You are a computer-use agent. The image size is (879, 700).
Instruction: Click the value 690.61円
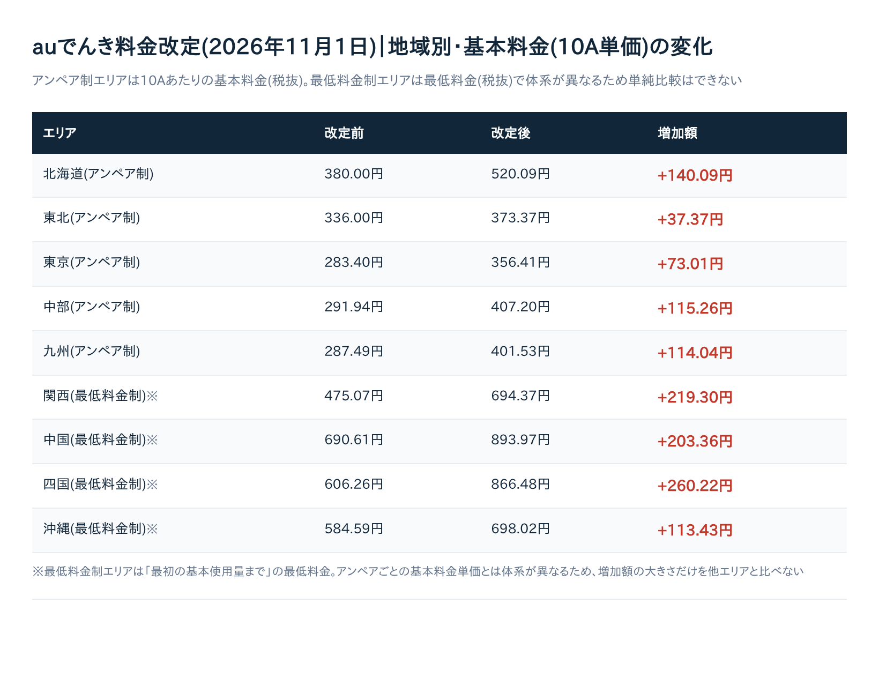click(x=354, y=440)
